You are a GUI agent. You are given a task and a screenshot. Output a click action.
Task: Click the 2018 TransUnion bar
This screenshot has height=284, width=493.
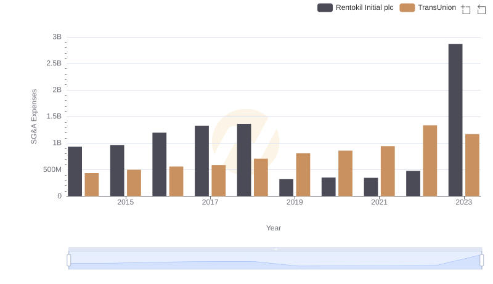point(261,177)
